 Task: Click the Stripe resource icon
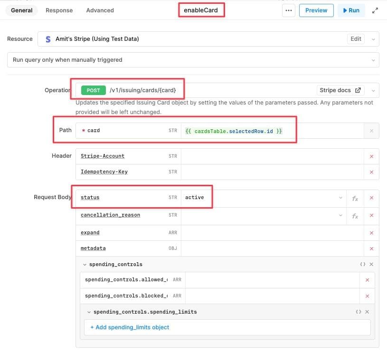[48, 39]
